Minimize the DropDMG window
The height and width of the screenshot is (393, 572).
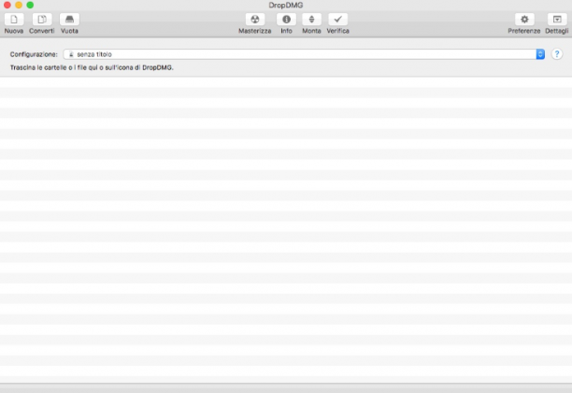click(x=19, y=5)
